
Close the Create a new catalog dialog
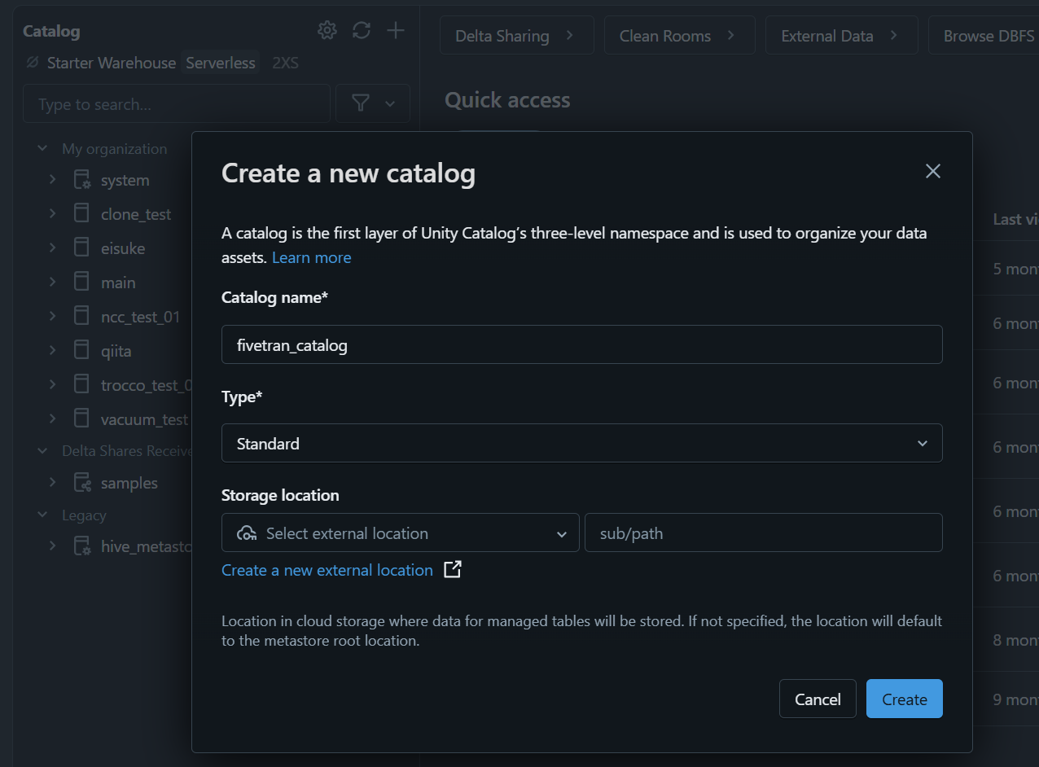(933, 171)
